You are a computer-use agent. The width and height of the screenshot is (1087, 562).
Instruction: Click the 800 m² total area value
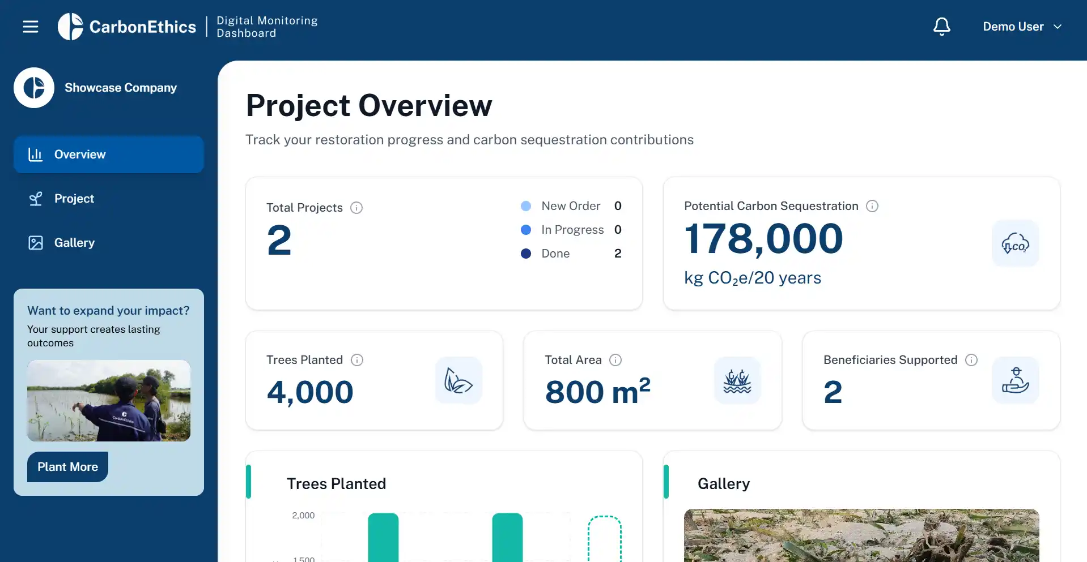pyautogui.click(x=597, y=391)
